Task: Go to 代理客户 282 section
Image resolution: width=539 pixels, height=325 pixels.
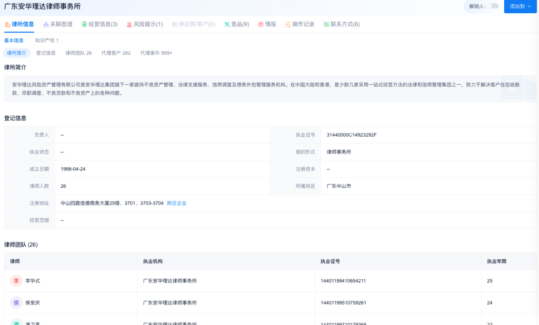Action: coord(116,53)
